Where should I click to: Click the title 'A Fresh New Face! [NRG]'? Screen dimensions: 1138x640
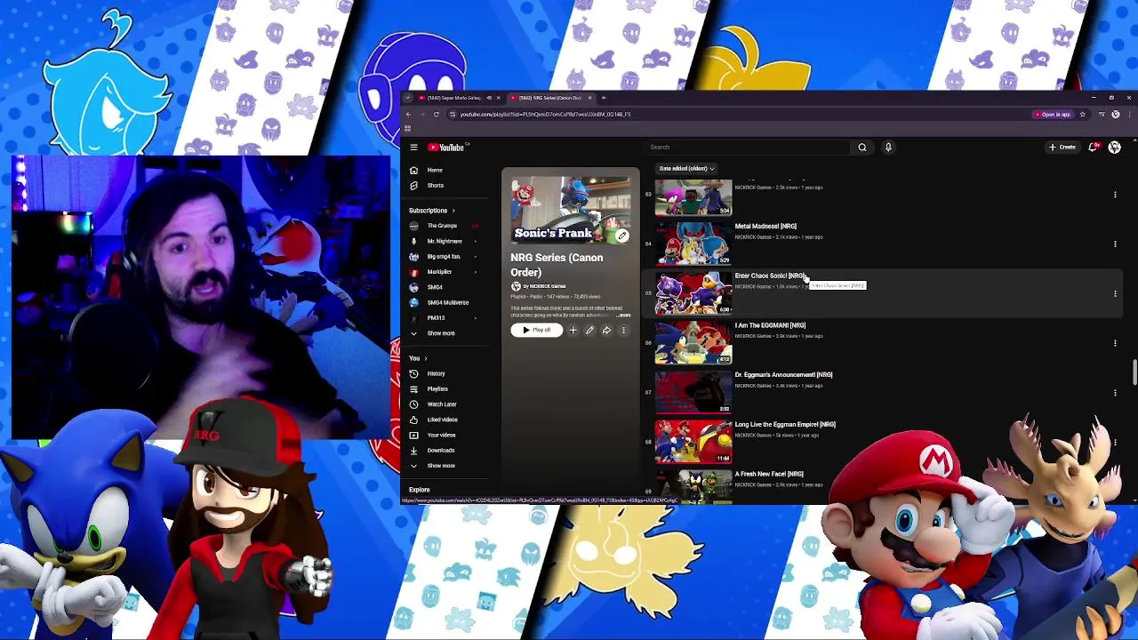point(769,475)
